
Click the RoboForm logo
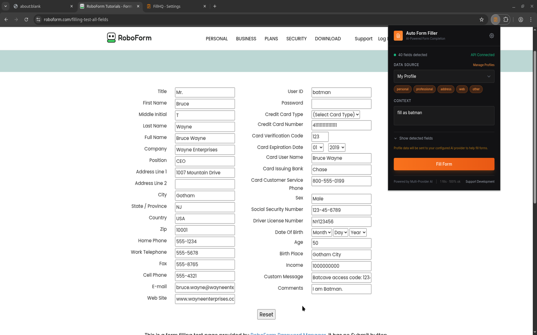click(x=129, y=38)
